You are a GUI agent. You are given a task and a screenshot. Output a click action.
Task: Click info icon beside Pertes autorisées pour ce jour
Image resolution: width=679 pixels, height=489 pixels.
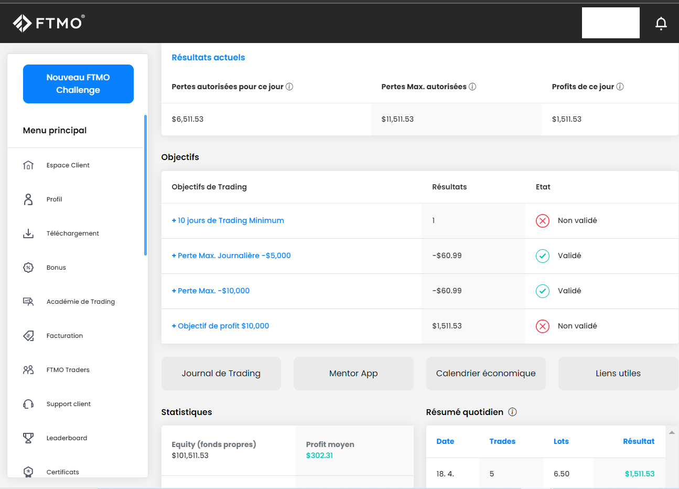click(x=289, y=87)
